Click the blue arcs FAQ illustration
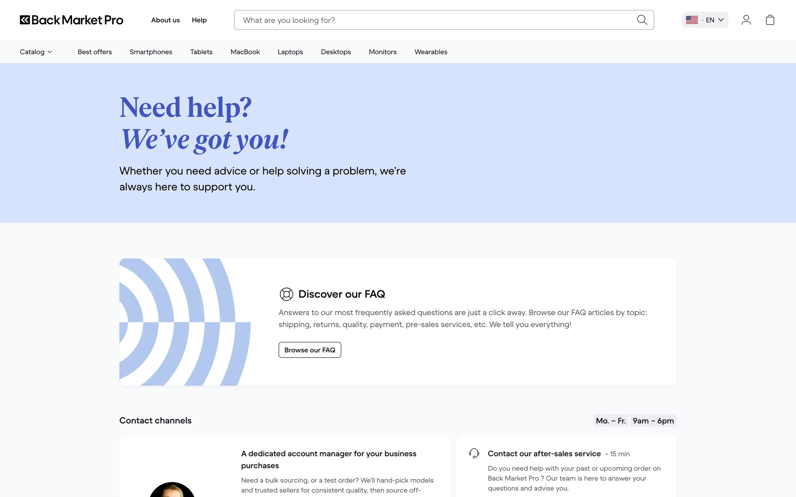This screenshot has height=497, width=796. click(x=185, y=322)
